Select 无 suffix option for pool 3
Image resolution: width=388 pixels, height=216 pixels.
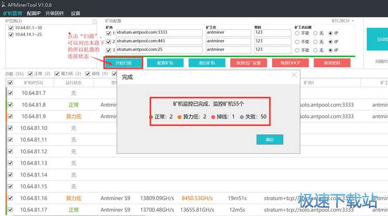pyautogui.click(x=316, y=50)
